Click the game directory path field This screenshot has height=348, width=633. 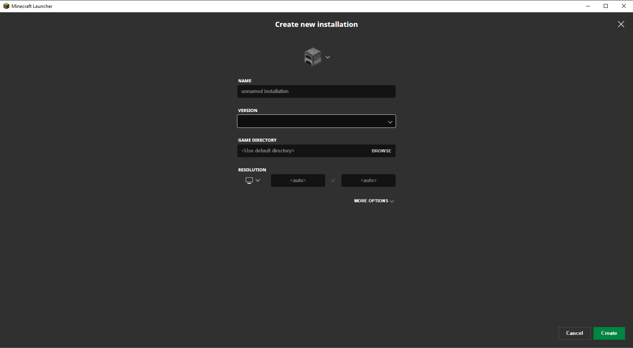coord(303,151)
